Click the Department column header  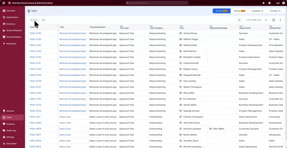245,28
